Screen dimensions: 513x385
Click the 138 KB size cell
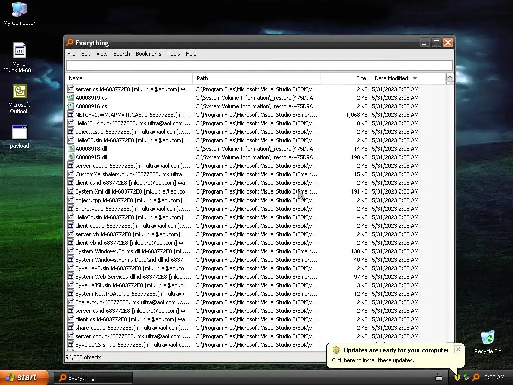point(359,251)
